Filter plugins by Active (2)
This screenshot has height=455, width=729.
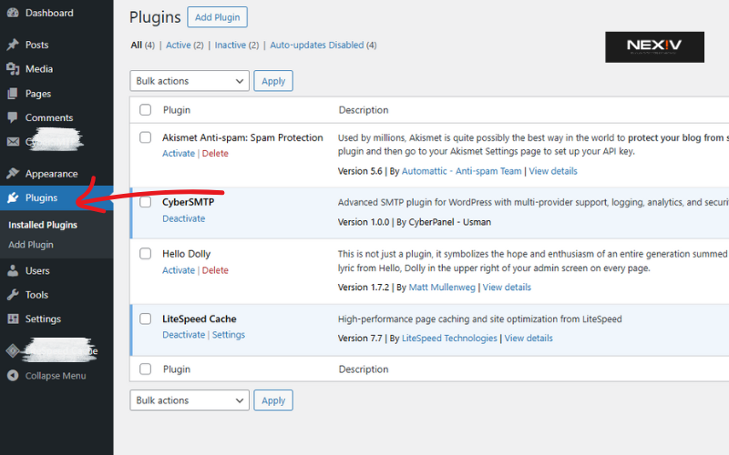(185, 45)
